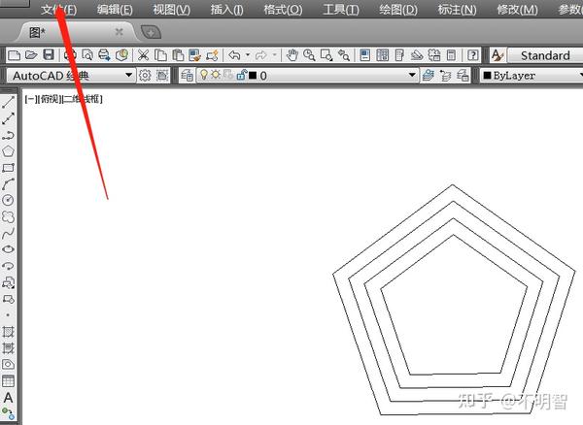Viewport: 583px width, 425px height.
Task: Select the Gradient fill tool
Action: coord(8,348)
